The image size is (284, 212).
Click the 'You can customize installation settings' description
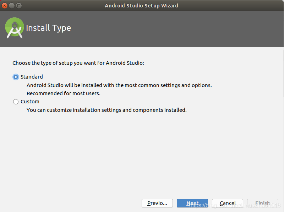click(x=106, y=110)
